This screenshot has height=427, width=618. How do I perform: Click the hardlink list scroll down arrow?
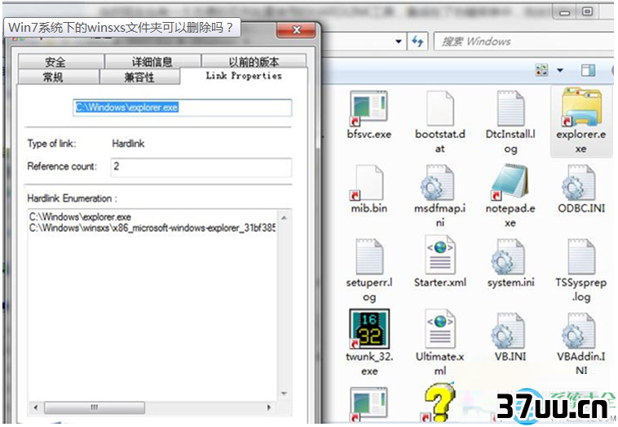(285, 394)
